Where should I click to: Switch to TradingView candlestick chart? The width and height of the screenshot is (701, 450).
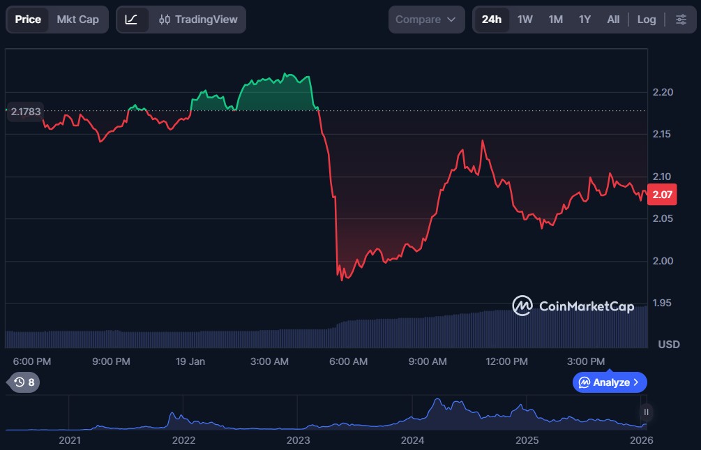pyautogui.click(x=198, y=20)
